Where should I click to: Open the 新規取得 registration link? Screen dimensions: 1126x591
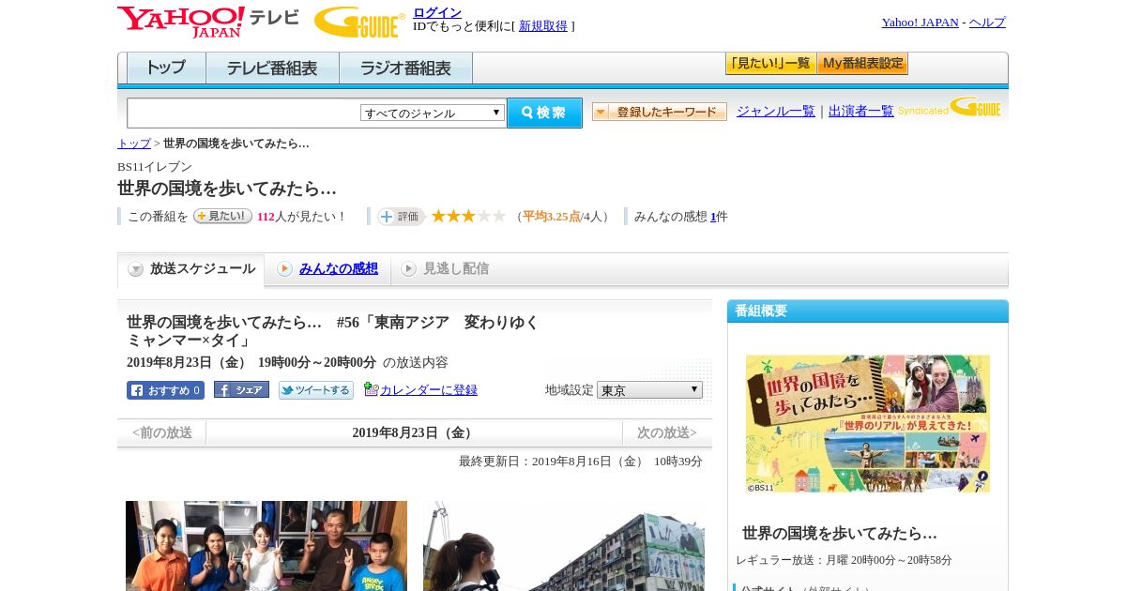click(x=543, y=26)
